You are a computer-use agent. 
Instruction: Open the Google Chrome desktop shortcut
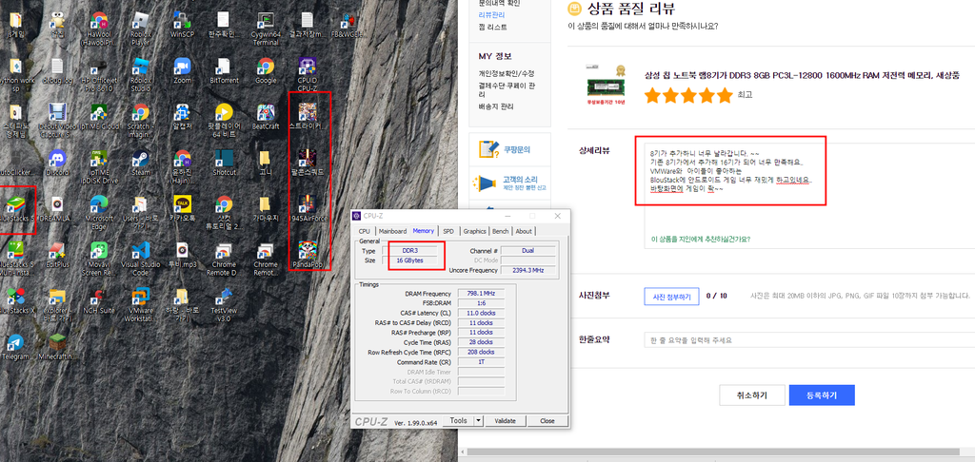pos(266,70)
